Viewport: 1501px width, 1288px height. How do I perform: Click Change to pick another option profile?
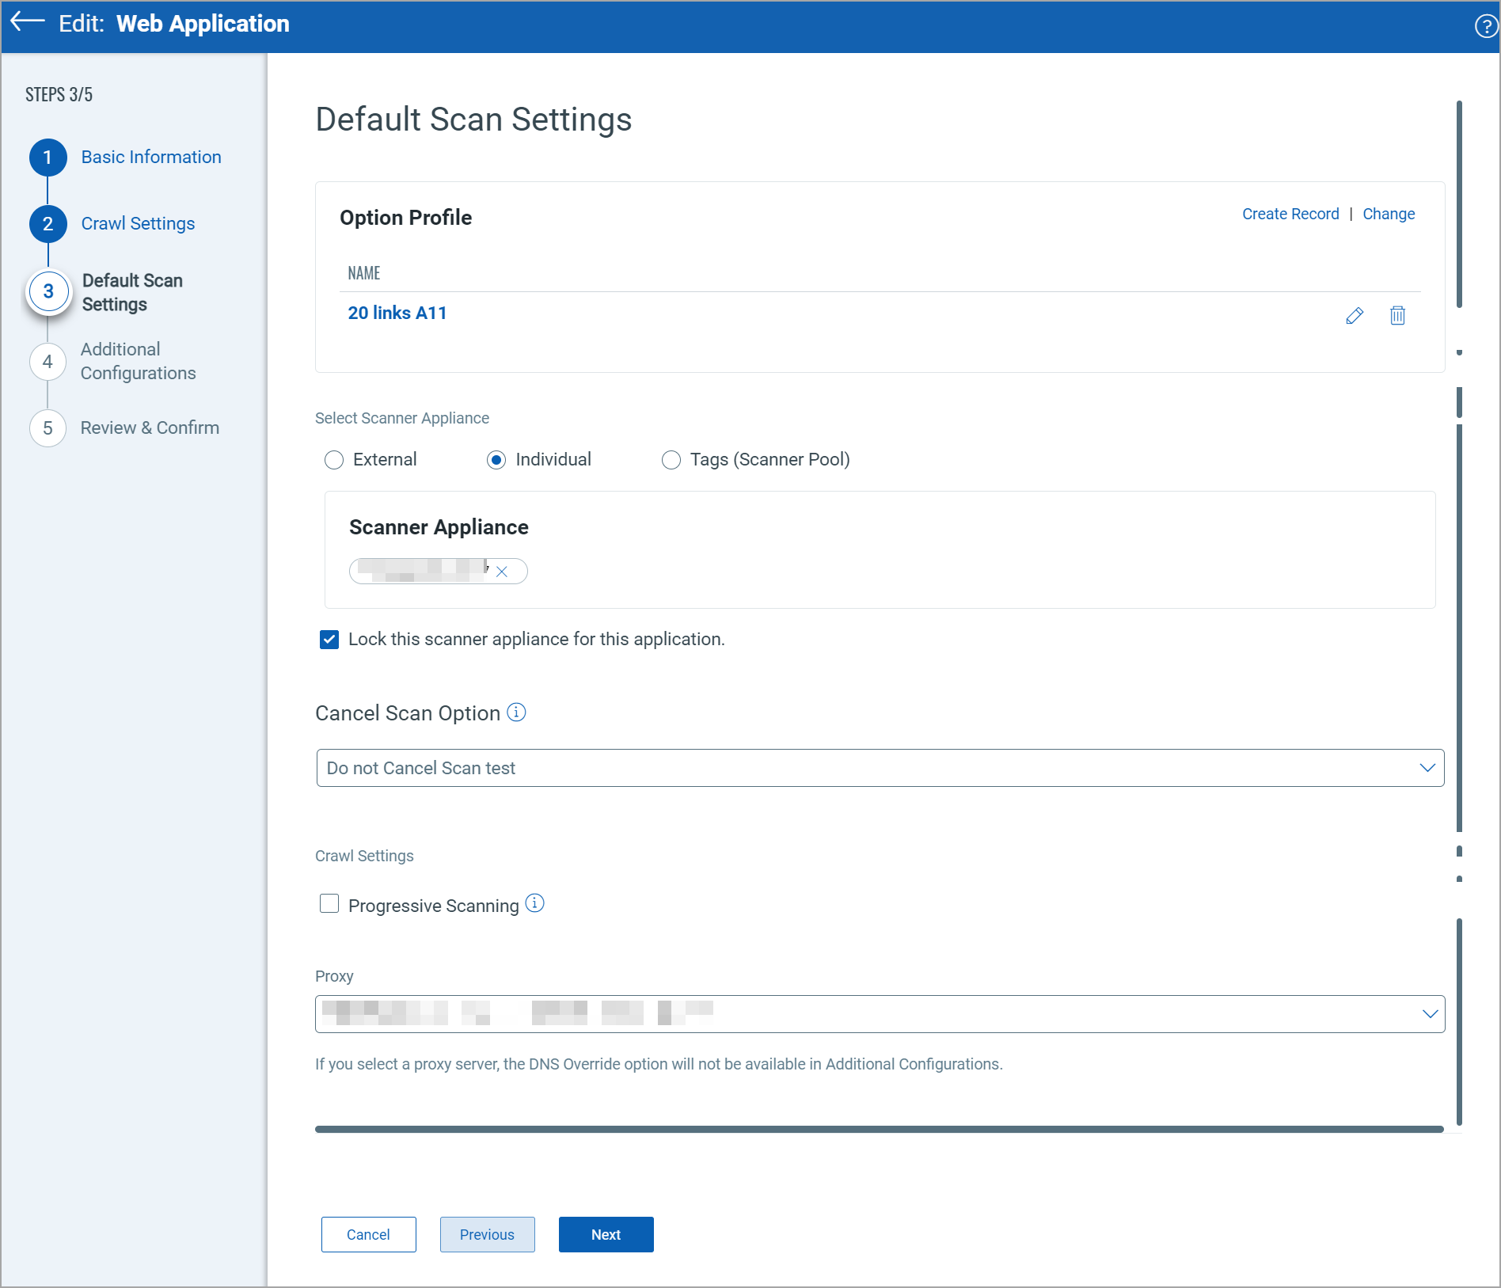coord(1389,214)
